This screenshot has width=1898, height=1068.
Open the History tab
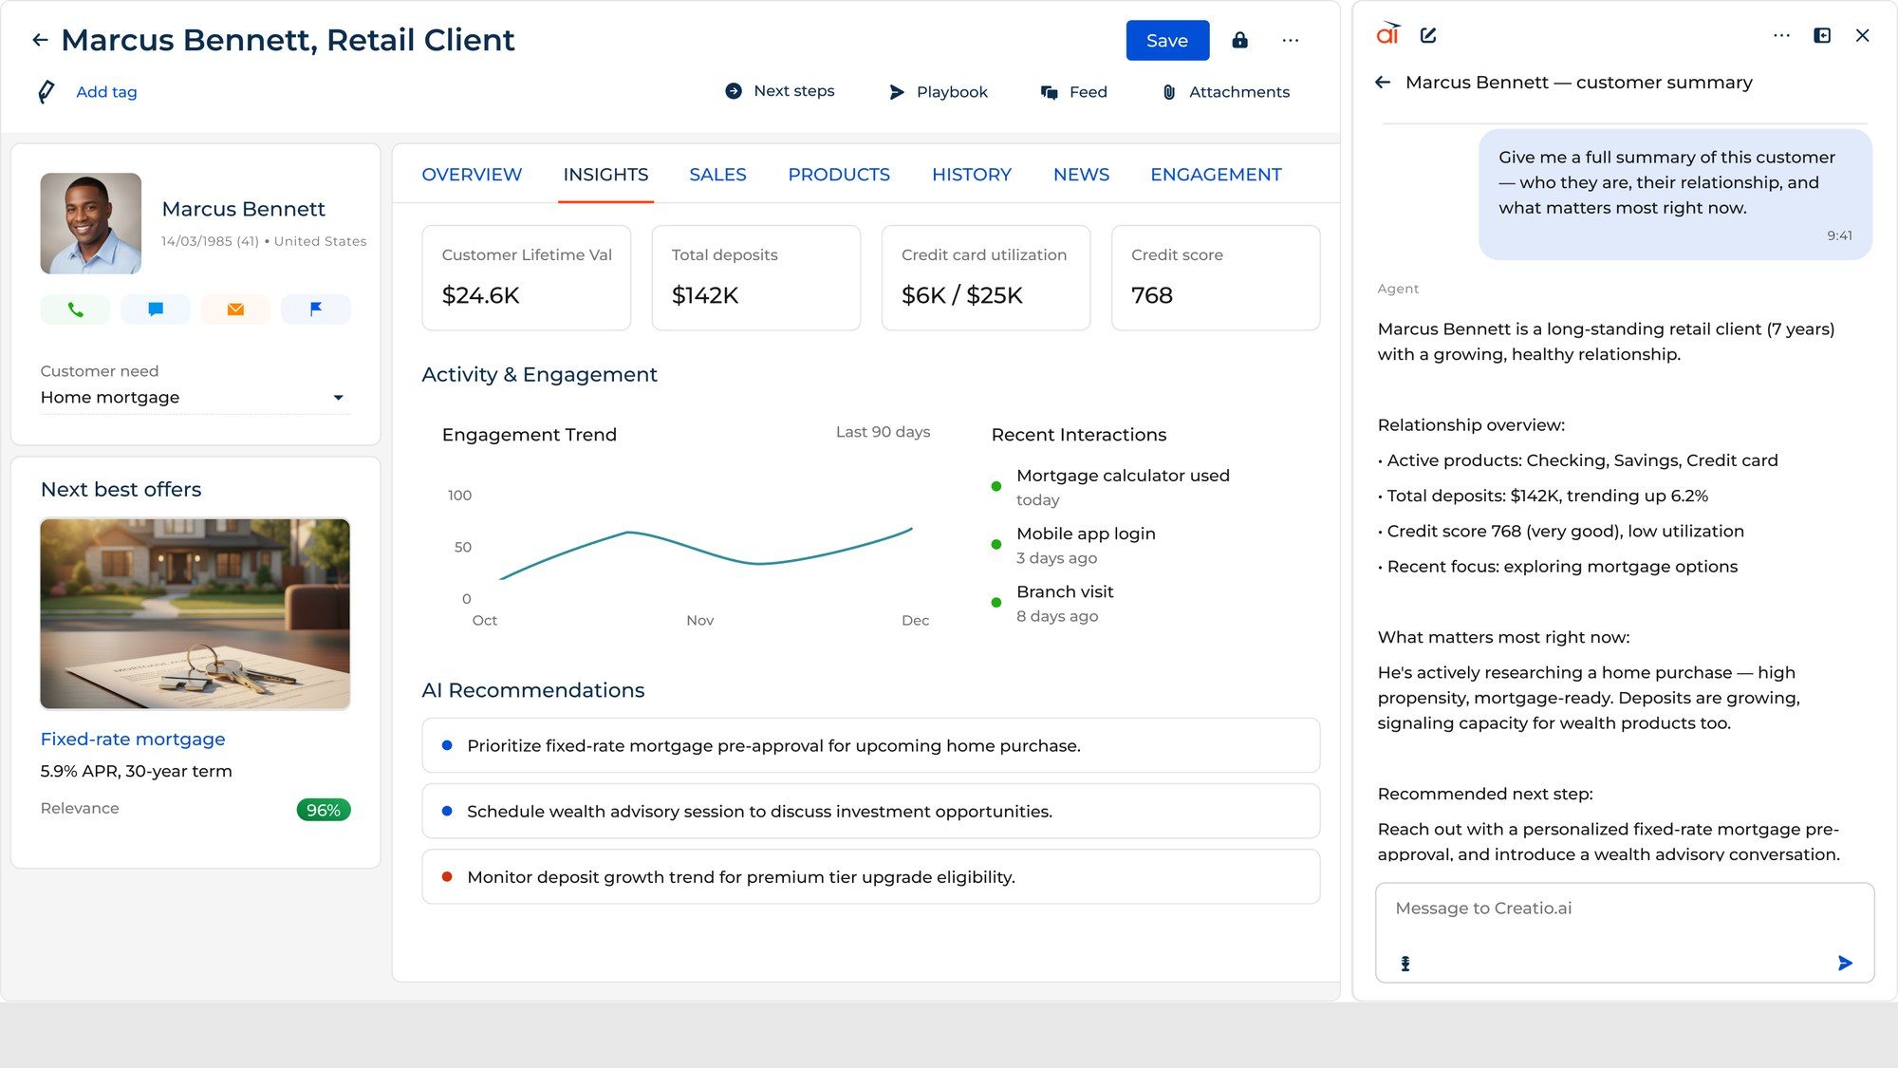tap(972, 175)
